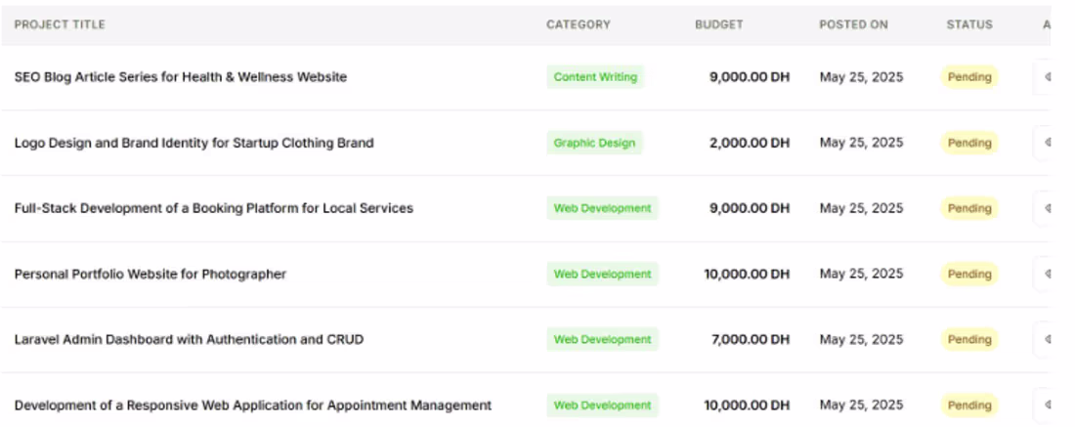Click 10,000.00 DH budget of Photographer Portfolio row
The width and height of the screenshot is (1075, 427).
click(747, 275)
